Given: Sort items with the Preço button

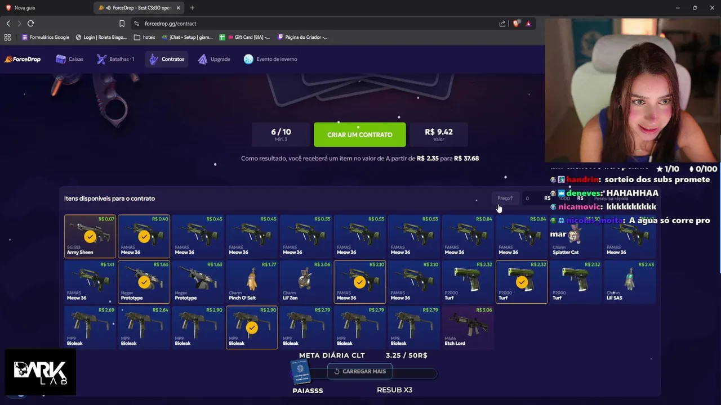Looking at the screenshot, I should pos(505,198).
